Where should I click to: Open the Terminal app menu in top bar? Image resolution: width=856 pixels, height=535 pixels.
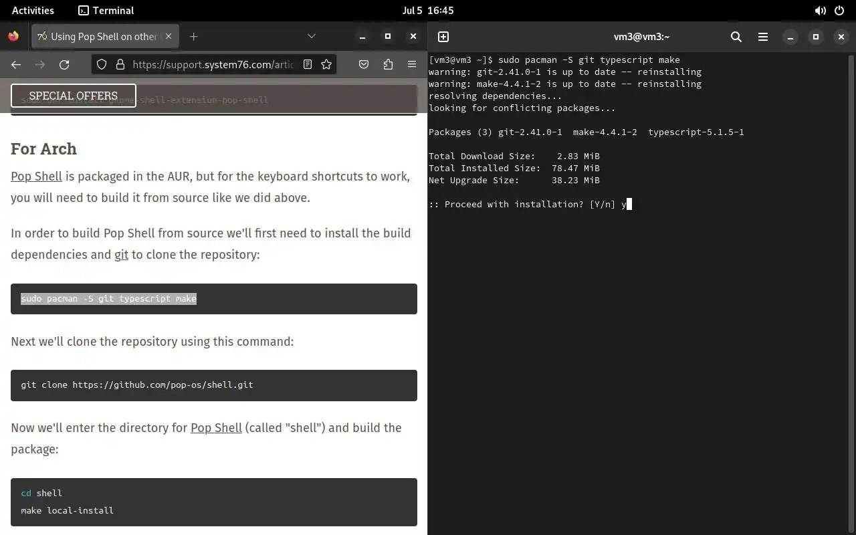coord(106,10)
